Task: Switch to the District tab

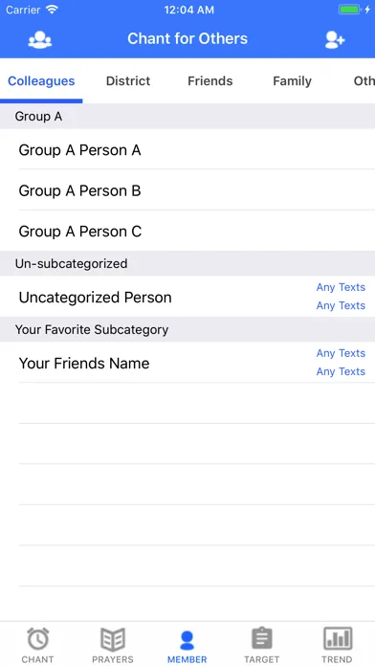Action: tap(128, 80)
